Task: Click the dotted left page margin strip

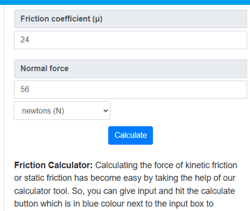Action: click(x=2, y=108)
